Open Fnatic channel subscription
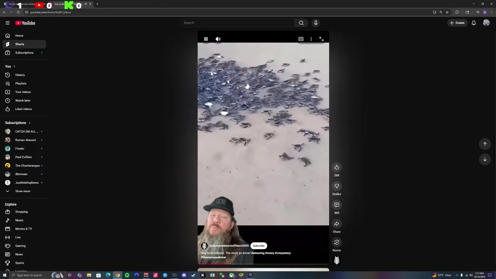The width and height of the screenshot is (496, 279). click(24, 148)
